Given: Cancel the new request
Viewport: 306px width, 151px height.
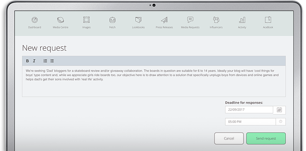Looking at the screenshot, I should (229, 138).
